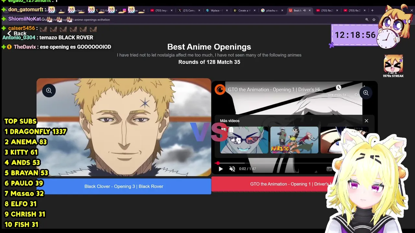The width and height of the screenshot is (415, 233).
Task: Switch to the (703) Impr... YouTube tab
Action: pos(161,10)
